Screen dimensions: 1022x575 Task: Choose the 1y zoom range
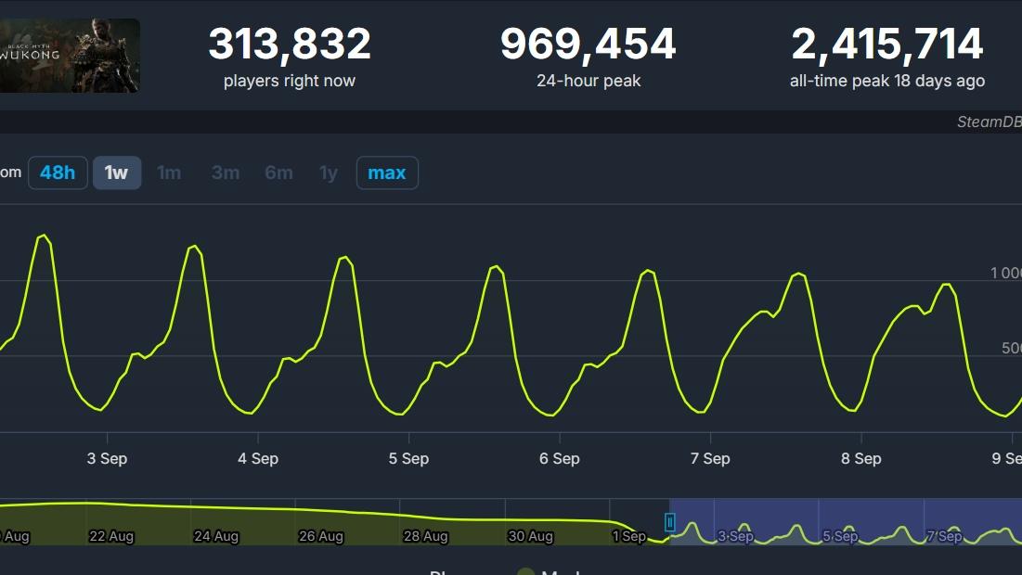coord(329,172)
